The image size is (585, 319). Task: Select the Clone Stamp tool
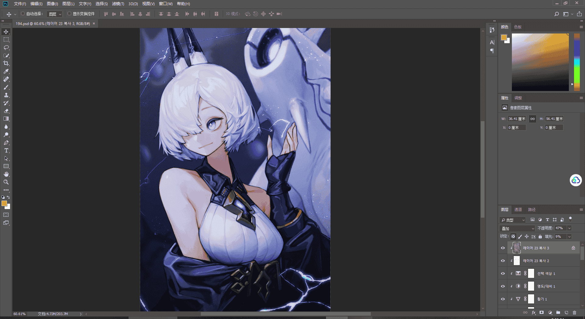[x=6, y=95]
